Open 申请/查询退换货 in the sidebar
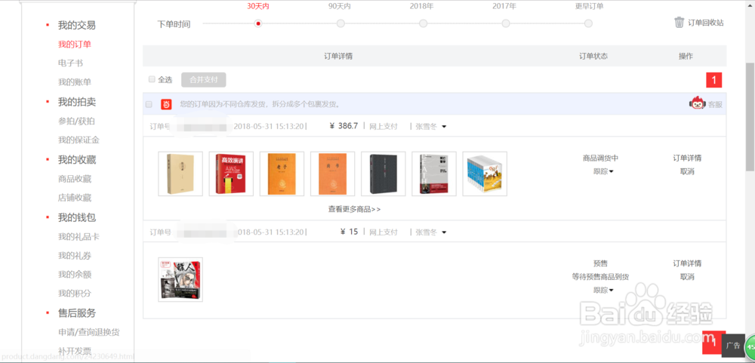Image resolution: width=755 pixels, height=363 pixels. [88, 332]
